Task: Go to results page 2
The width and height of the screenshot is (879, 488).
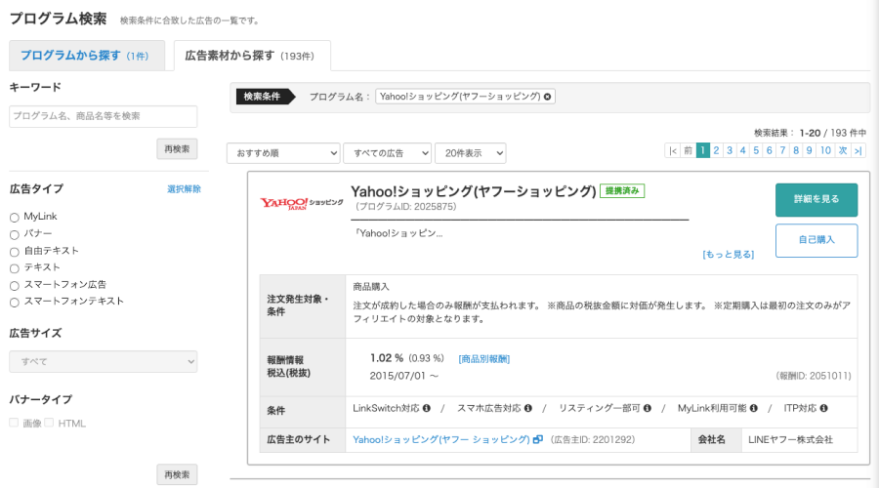Action: [717, 150]
